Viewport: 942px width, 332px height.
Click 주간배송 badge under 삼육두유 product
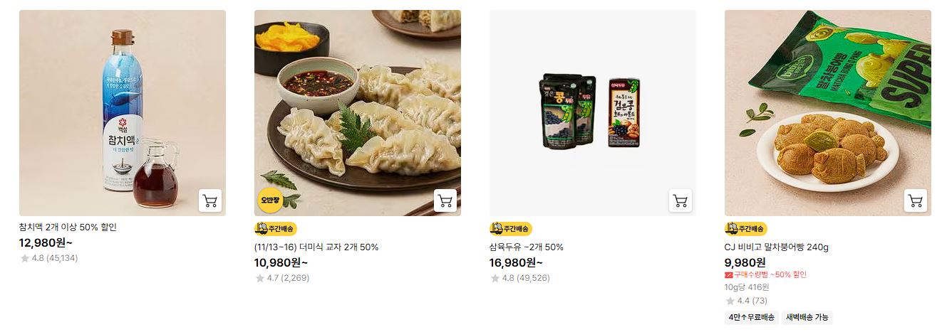point(510,229)
